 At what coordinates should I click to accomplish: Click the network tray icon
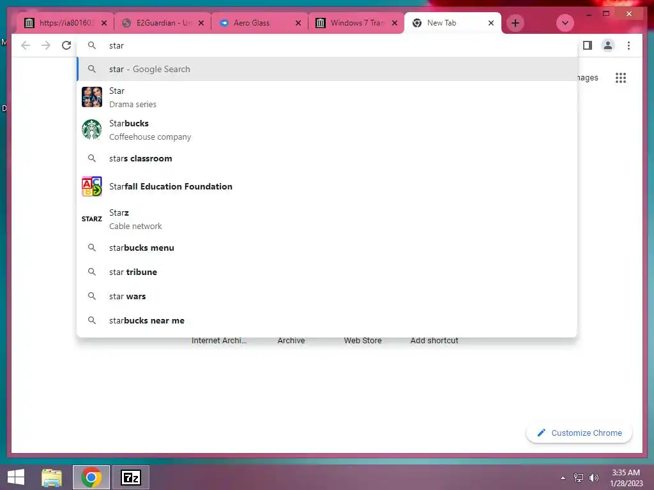coord(579,477)
